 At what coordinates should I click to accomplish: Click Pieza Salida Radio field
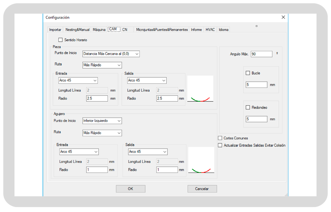[167, 98]
